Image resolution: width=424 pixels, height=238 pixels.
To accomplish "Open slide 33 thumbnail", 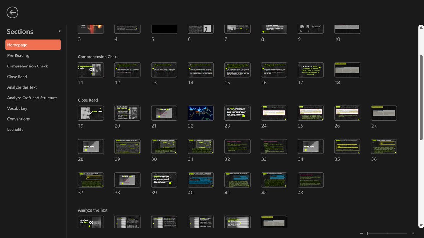I will 274,146.
